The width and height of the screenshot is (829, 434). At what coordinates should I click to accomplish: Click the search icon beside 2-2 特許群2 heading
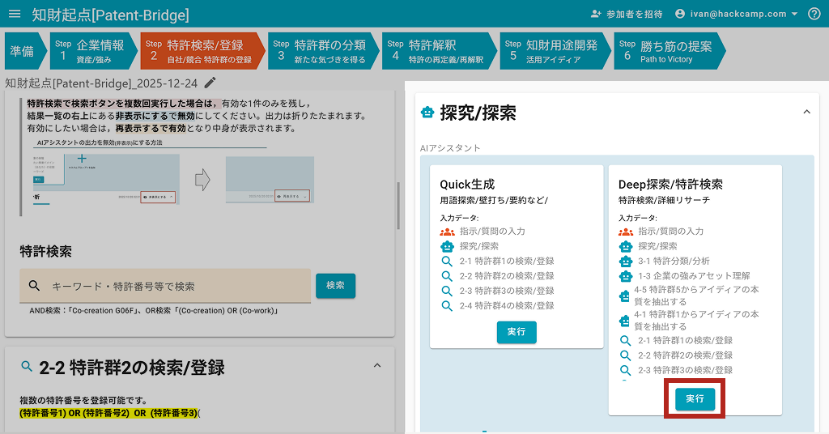click(x=27, y=367)
